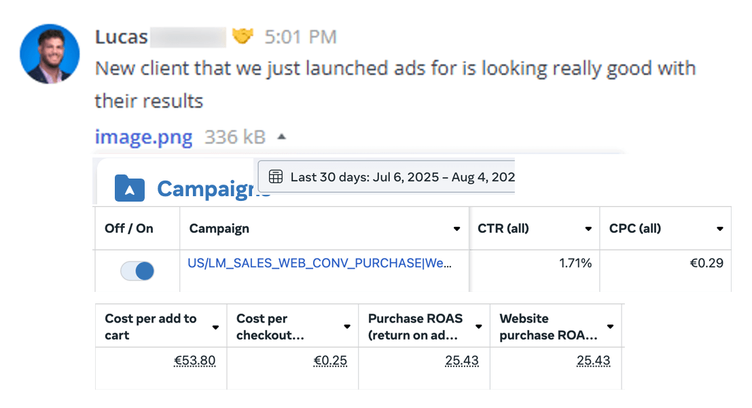Click the 5:01 PM message timestamp
This screenshot has height=408, width=752.
[301, 37]
